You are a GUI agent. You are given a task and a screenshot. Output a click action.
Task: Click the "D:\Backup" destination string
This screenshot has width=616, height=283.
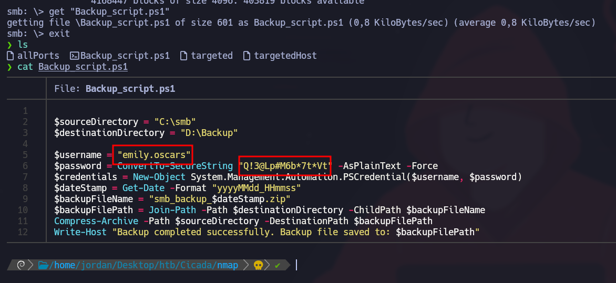(209, 133)
